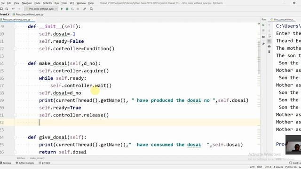Viewport: 301px width, 169px height.
Task: Pin the Run tab with the pin icon
Action: 263,44
